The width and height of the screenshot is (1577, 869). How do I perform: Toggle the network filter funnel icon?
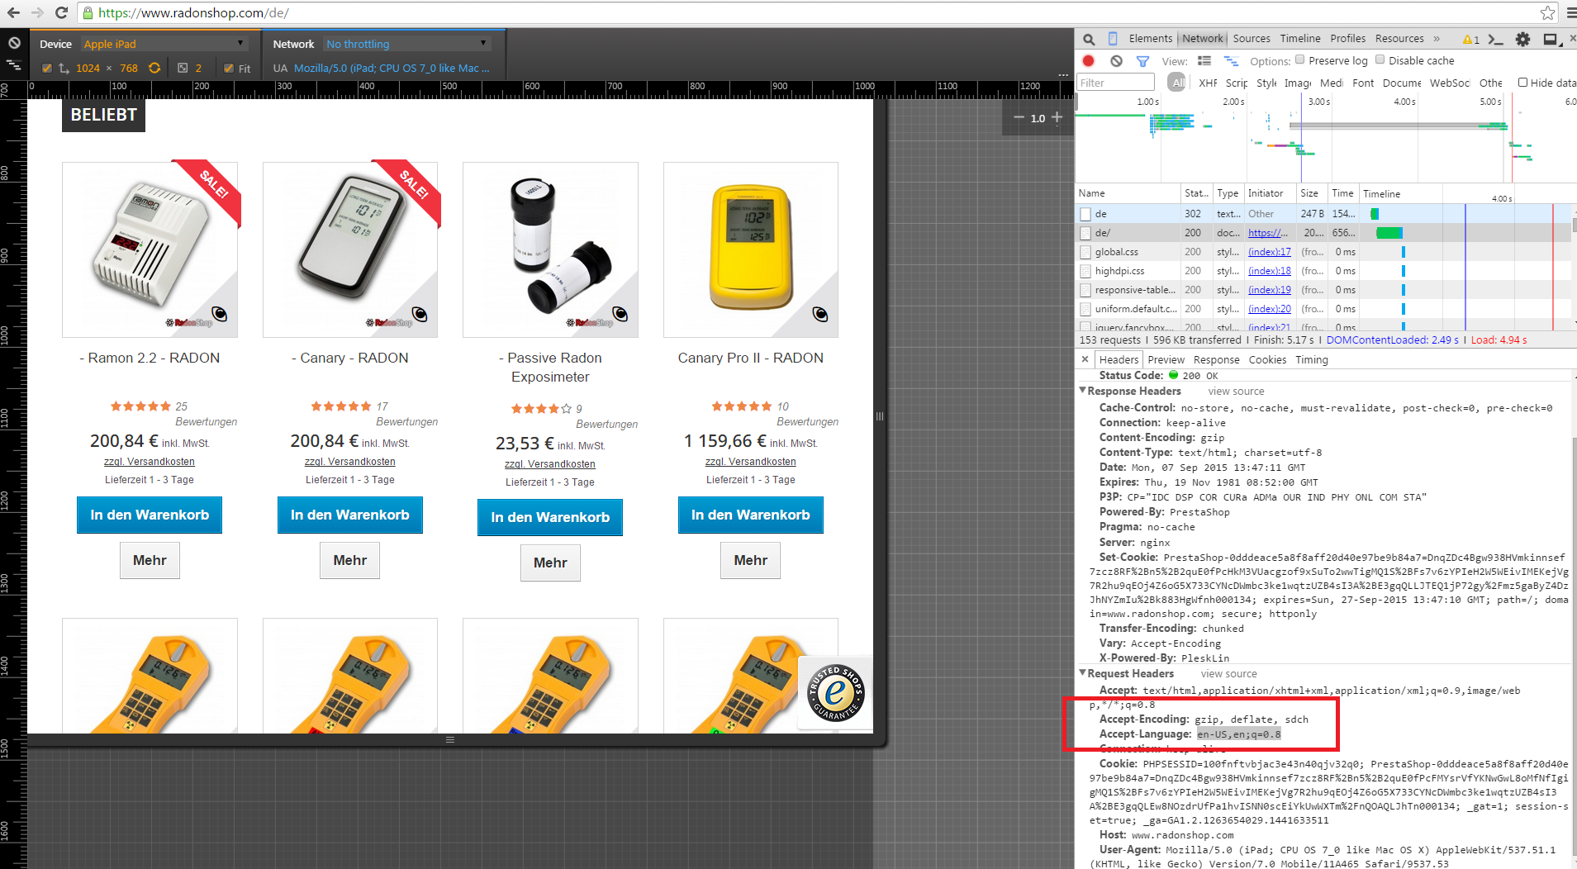[1142, 61]
